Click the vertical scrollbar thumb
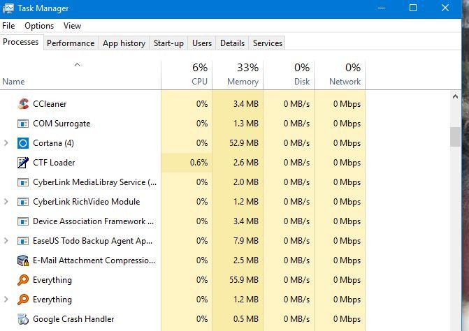The width and height of the screenshot is (469, 331). [x=456, y=136]
